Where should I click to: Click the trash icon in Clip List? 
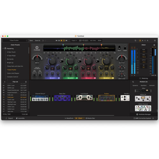tap(26, 82)
